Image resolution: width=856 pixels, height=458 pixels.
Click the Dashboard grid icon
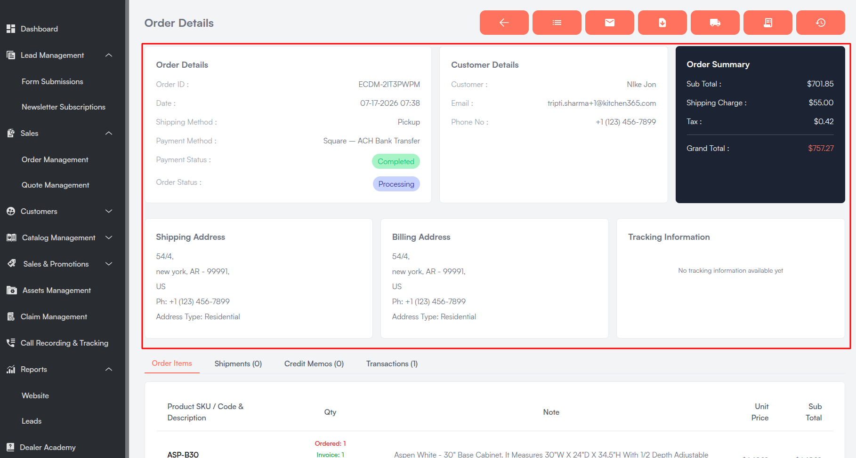coord(11,29)
